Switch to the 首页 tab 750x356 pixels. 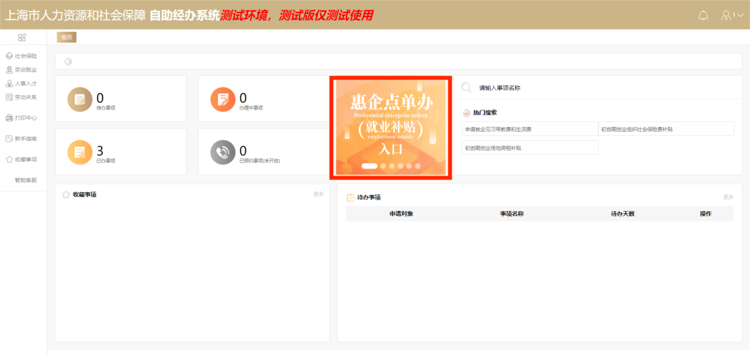click(x=66, y=37)
